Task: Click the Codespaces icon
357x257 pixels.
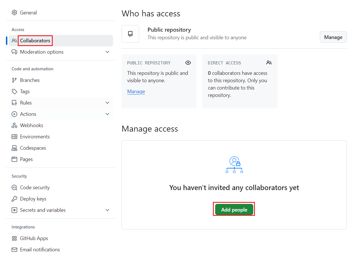Action: coord(14,148)
